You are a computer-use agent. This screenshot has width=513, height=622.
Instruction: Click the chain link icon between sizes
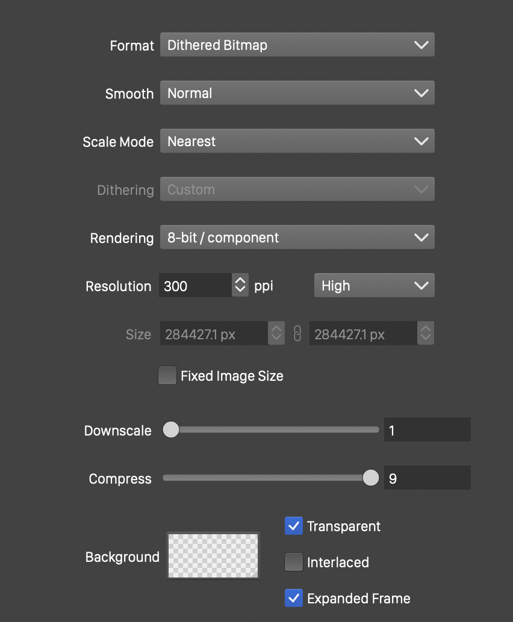[297, 334]
